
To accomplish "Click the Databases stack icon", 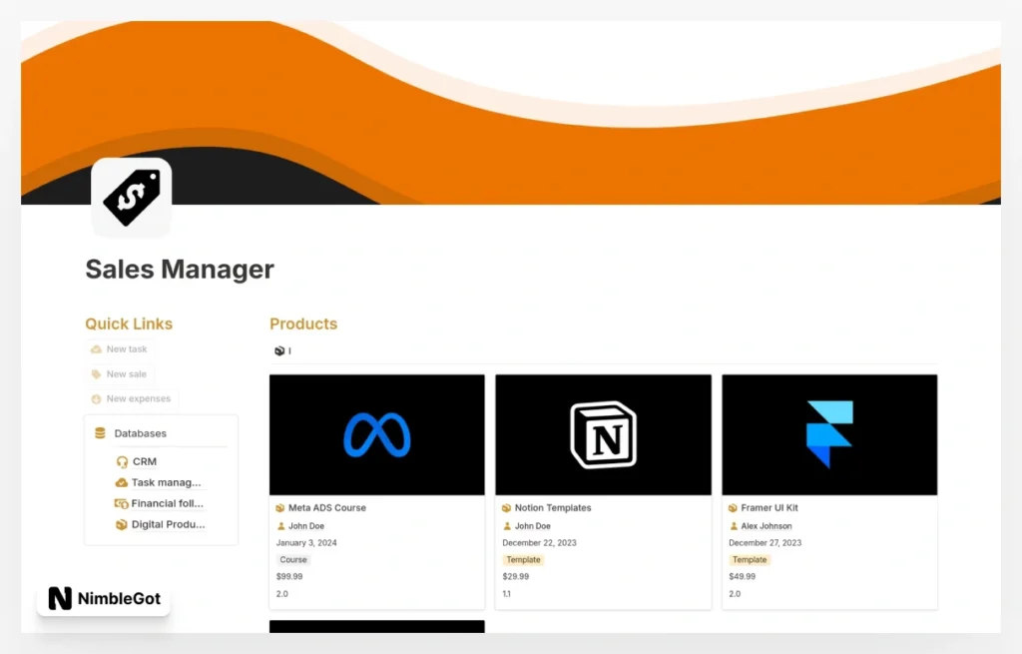I will (x=100, y=433).
